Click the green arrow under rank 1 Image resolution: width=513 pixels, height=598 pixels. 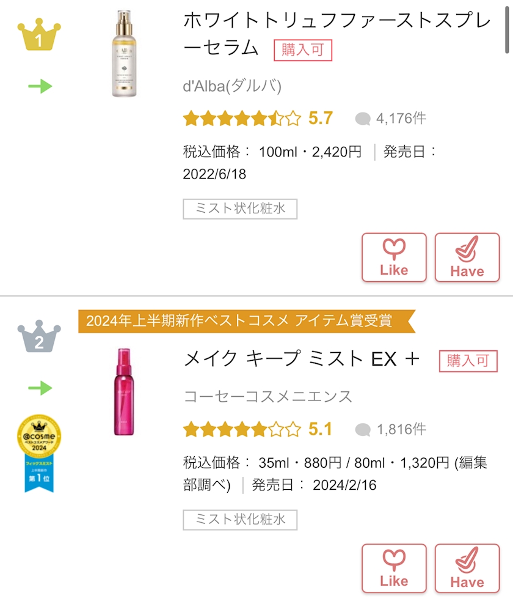click(40, 87)
